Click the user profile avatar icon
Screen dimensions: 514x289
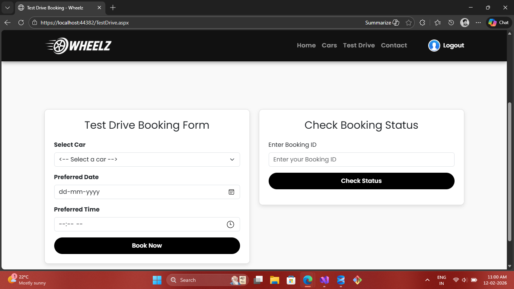tap(434, 46)
